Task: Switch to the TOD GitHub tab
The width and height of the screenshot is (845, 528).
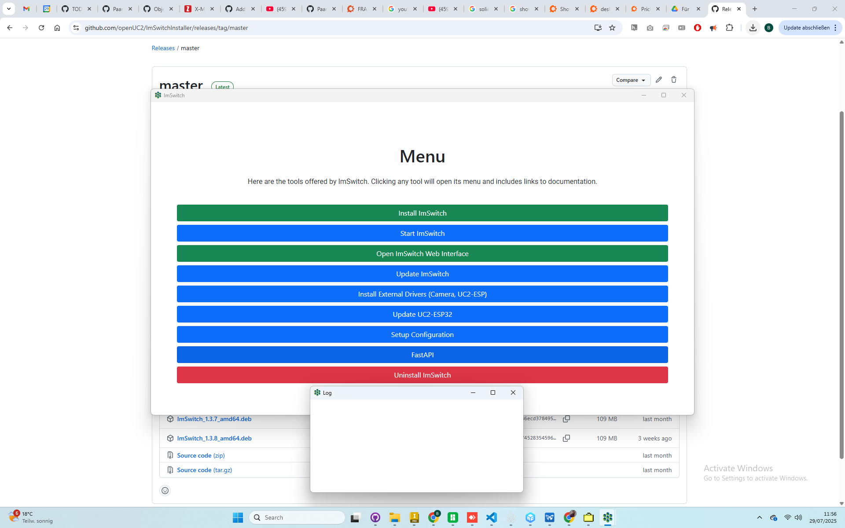Action: click(77, 9)
